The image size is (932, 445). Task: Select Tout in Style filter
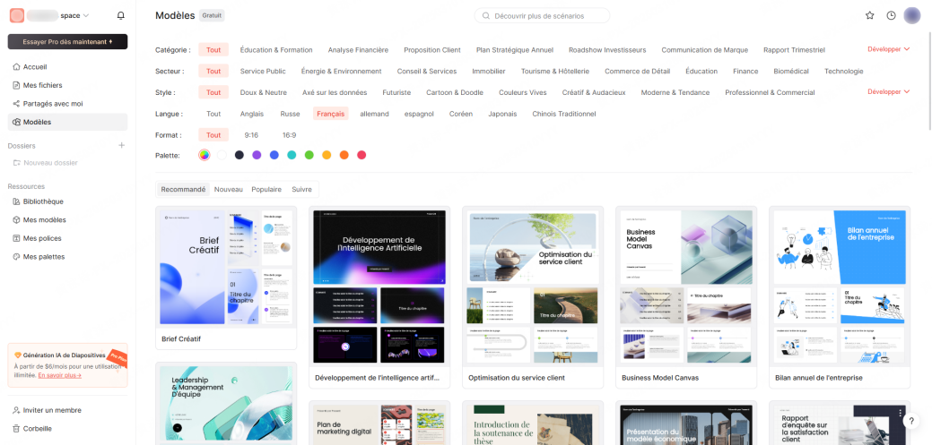[213, 92]
